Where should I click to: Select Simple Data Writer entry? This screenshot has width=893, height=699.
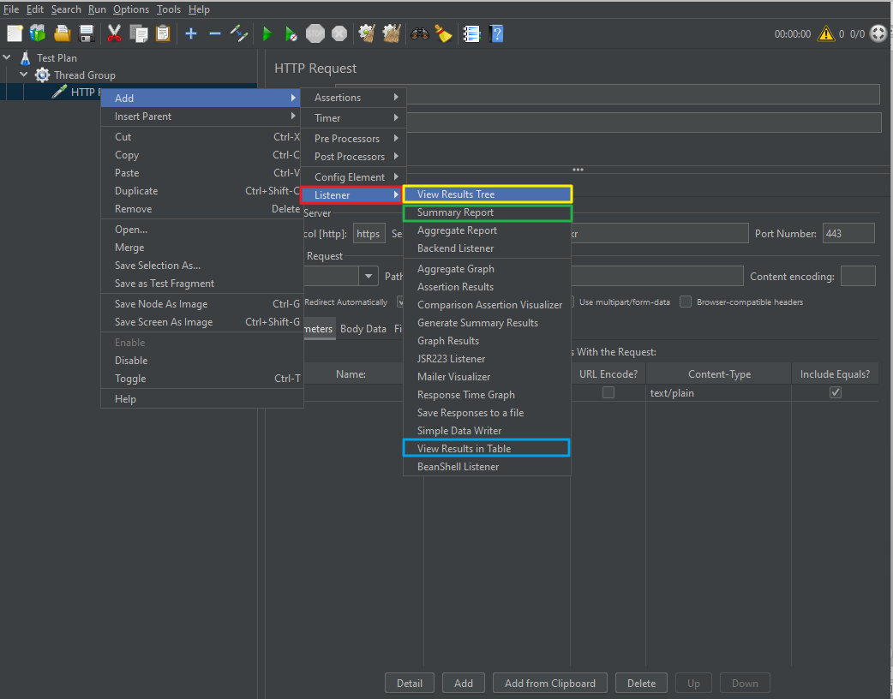(x=487, y=430)
